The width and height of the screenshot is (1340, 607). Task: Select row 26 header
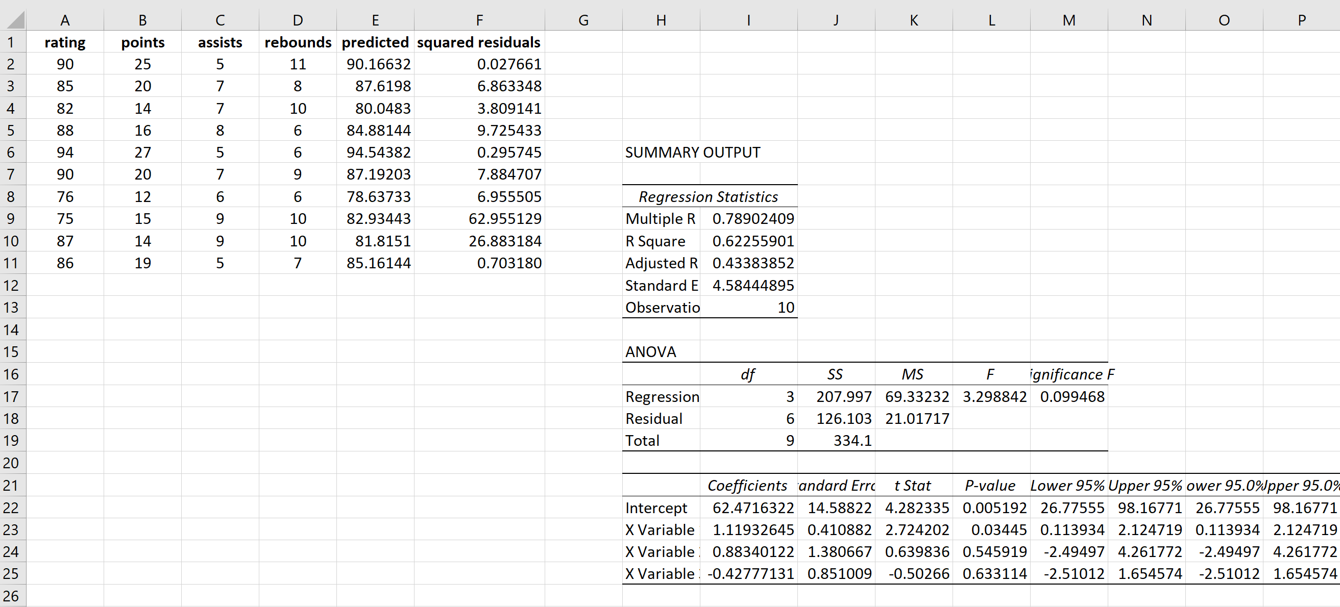13,596
